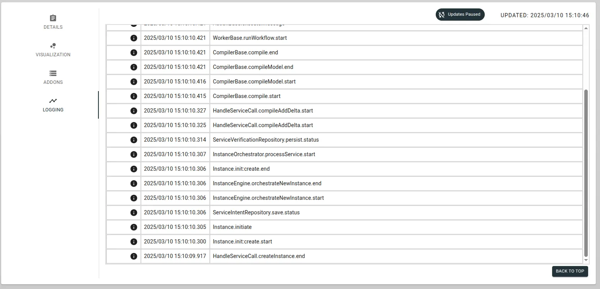Click info icon for ServiceVerificationRepository.persist.status

click(x=134, y=140)
